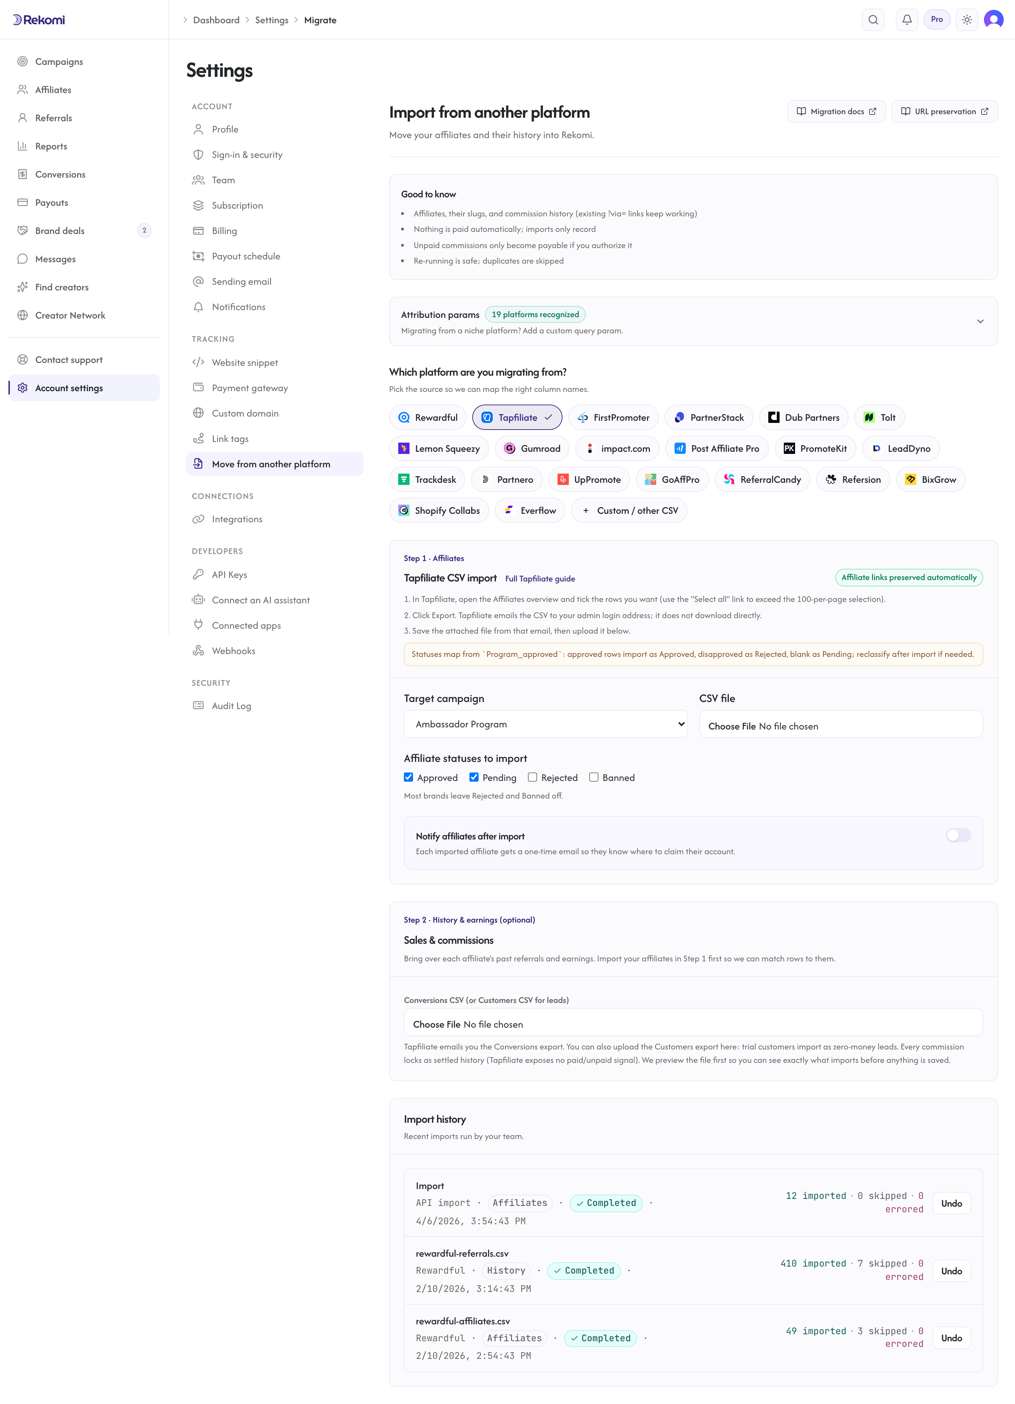Enable Notify affiliates after import switch

958,835
